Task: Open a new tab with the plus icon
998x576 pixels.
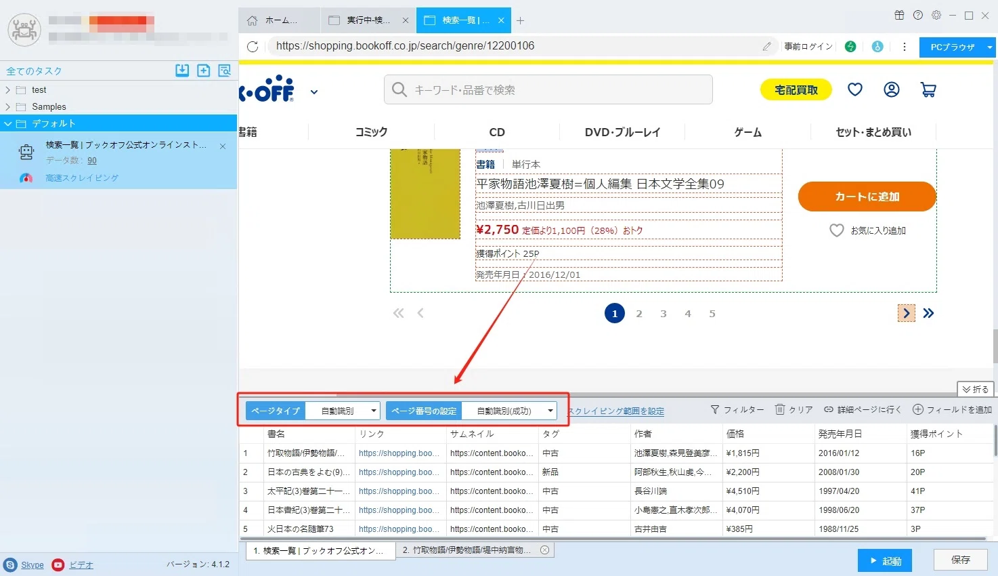Action: pyautogui.click(x=520, y=20)
